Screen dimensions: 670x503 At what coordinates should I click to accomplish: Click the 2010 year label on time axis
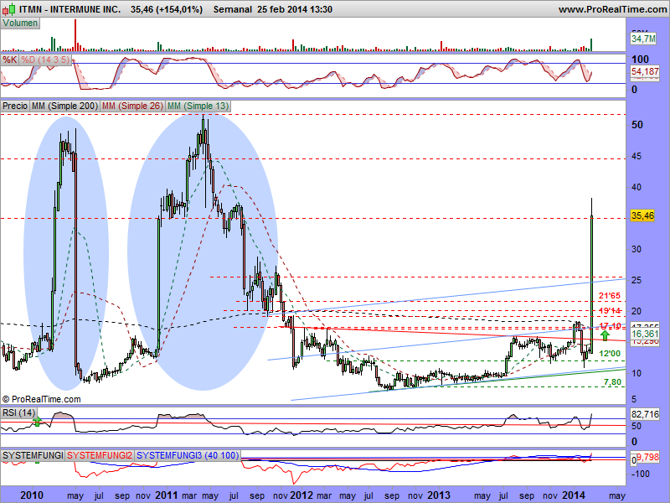tap(32, 495)
